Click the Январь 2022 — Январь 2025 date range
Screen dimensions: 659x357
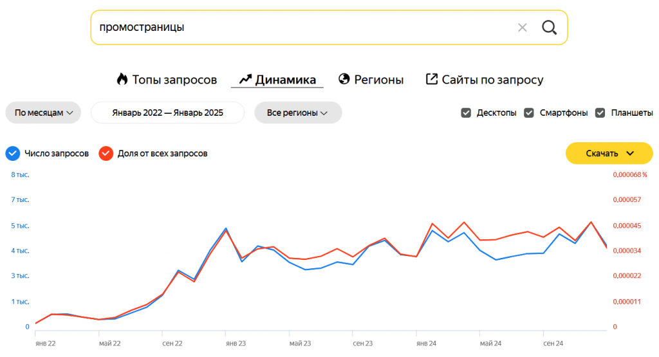(x=167, y=113)
